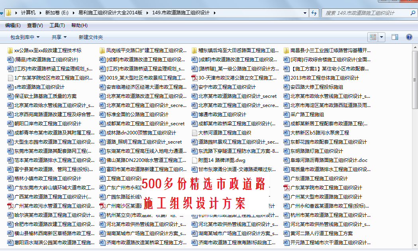Open the blue help icon

coord(409,37)
